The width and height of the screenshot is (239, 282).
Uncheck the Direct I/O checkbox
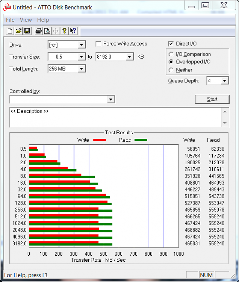171,44
